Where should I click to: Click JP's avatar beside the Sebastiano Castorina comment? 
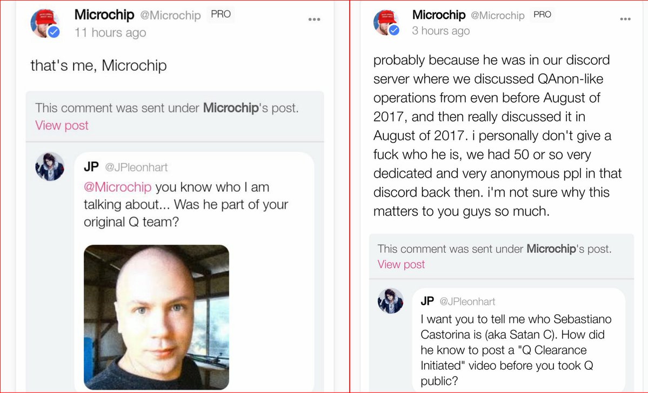click(x=391, y=301)
